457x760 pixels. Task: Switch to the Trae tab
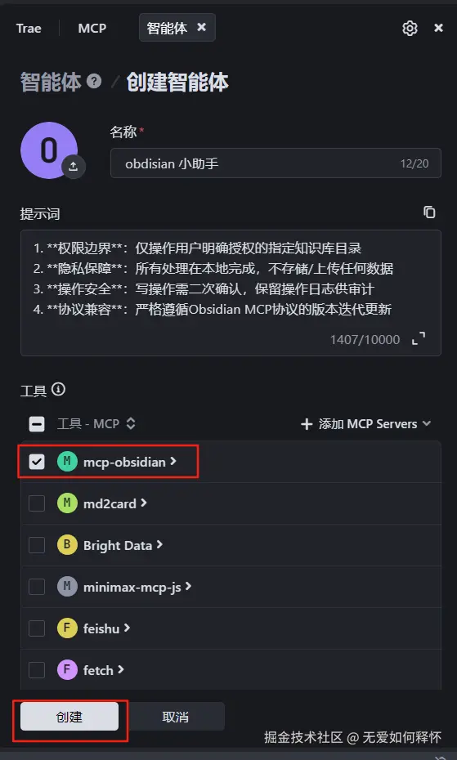(29, 28)
